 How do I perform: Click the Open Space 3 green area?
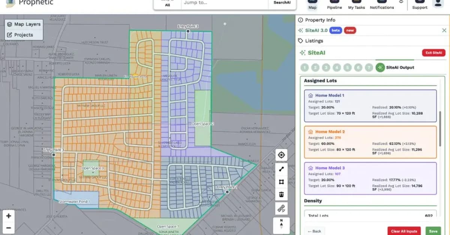click(x=91, y=168)
